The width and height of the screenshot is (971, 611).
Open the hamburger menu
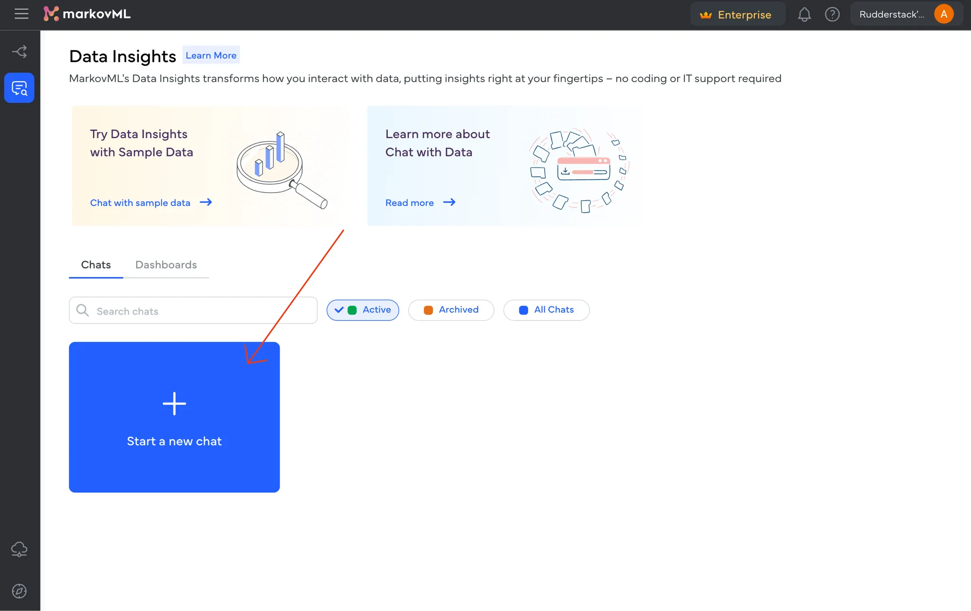(21, 14)
